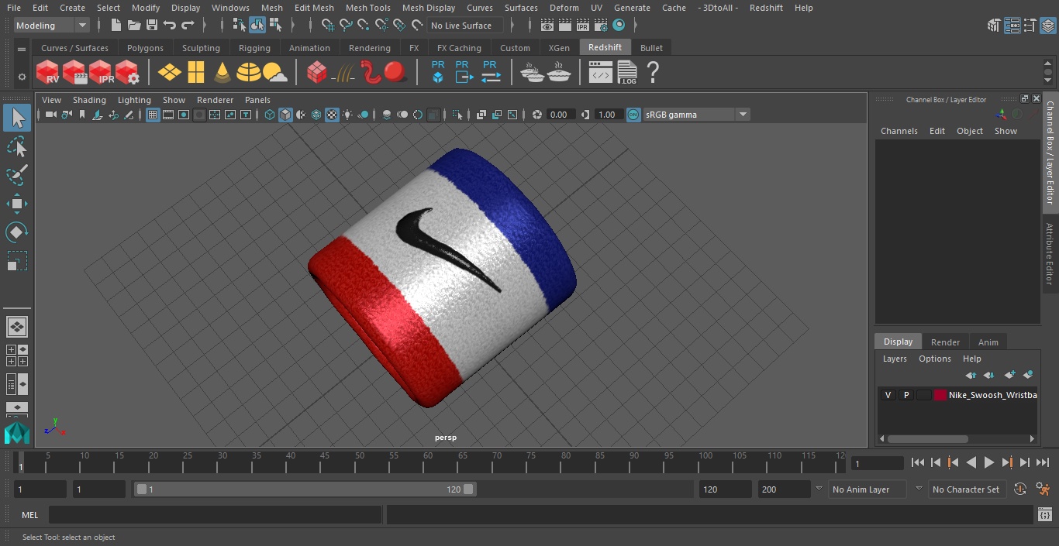Switch to the Polygons shelf tab
The image size is (1059, 546).
pyautogui.click(x=145, y=48)
